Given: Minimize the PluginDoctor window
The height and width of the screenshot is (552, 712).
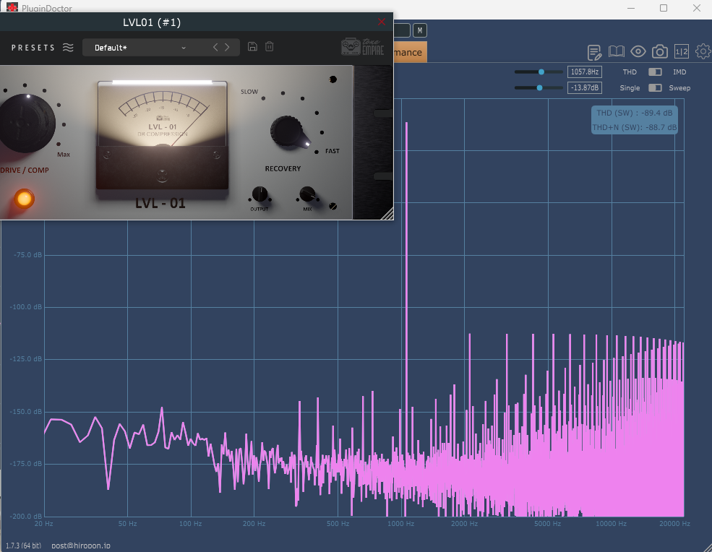Looking at the screenshot, I should pos(631,8).
